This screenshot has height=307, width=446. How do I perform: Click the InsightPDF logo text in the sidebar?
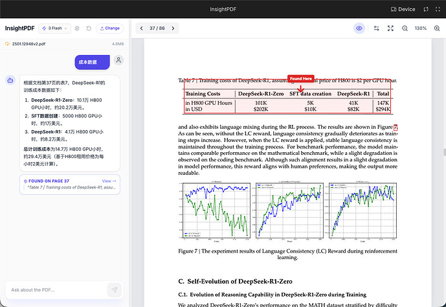click(19, 28)
